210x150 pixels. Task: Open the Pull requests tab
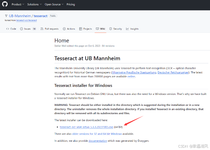click(49, 29)
